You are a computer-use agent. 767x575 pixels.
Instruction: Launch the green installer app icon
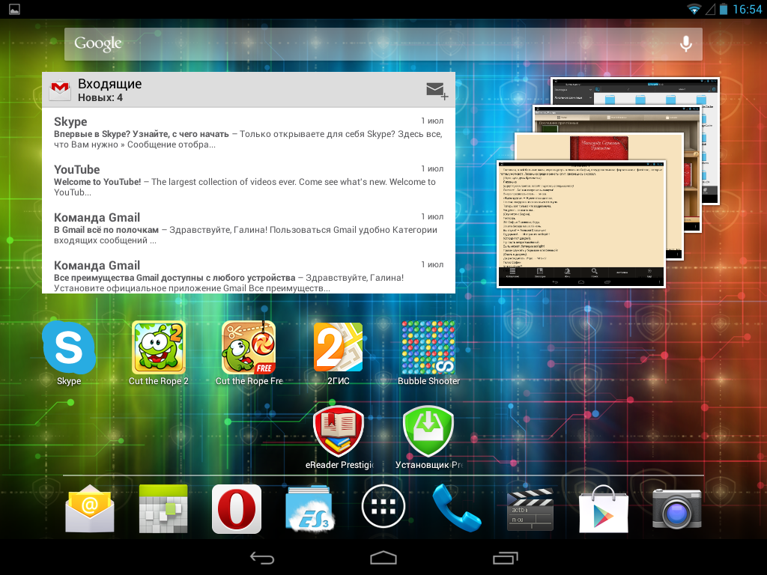(x=428, y=432)
